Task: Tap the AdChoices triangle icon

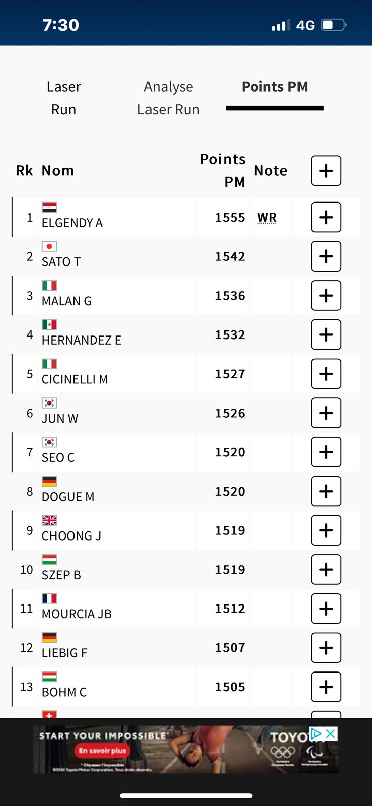Action: 316,734
